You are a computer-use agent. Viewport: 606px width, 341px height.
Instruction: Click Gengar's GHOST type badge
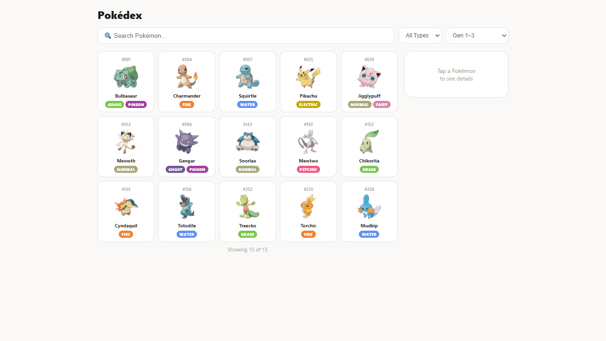(176, 170)
